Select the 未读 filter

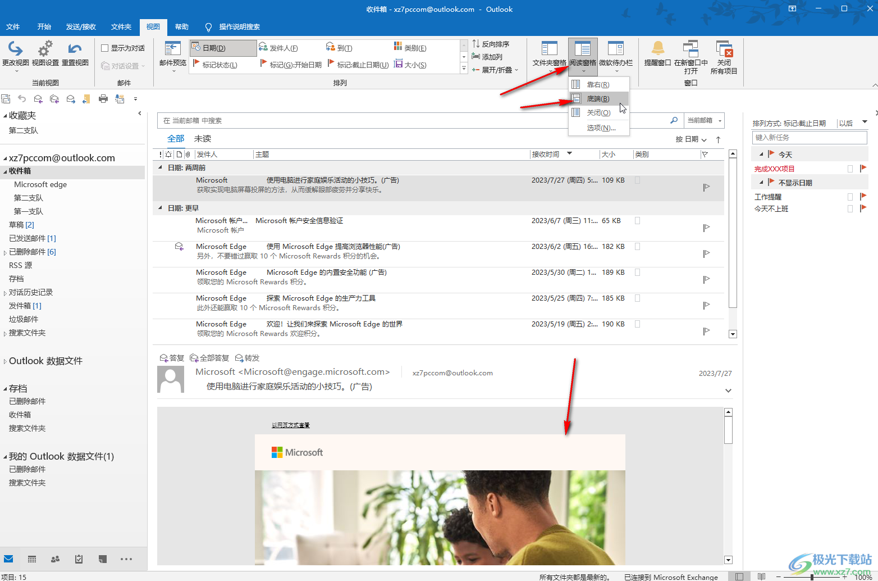[x=203, y=138]
